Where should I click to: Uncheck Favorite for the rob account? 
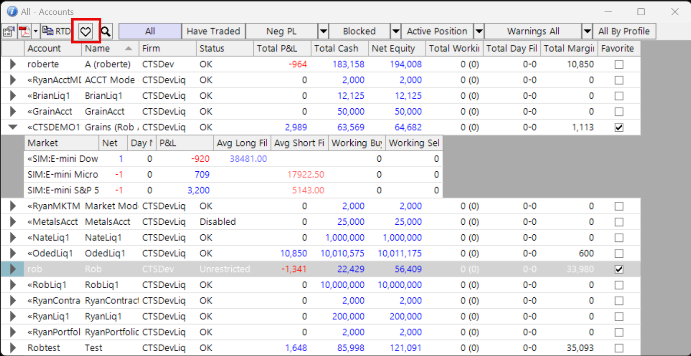pyautogui.click(x=619, y=269)
